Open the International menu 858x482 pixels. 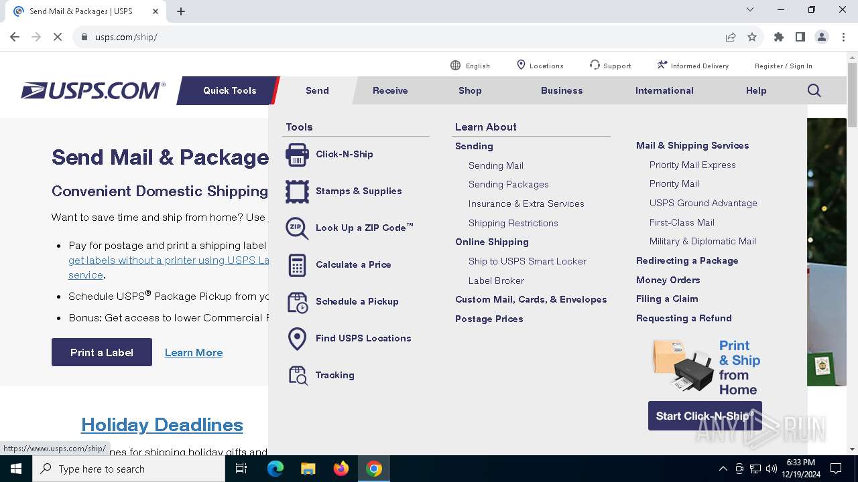tap(664, 90)
